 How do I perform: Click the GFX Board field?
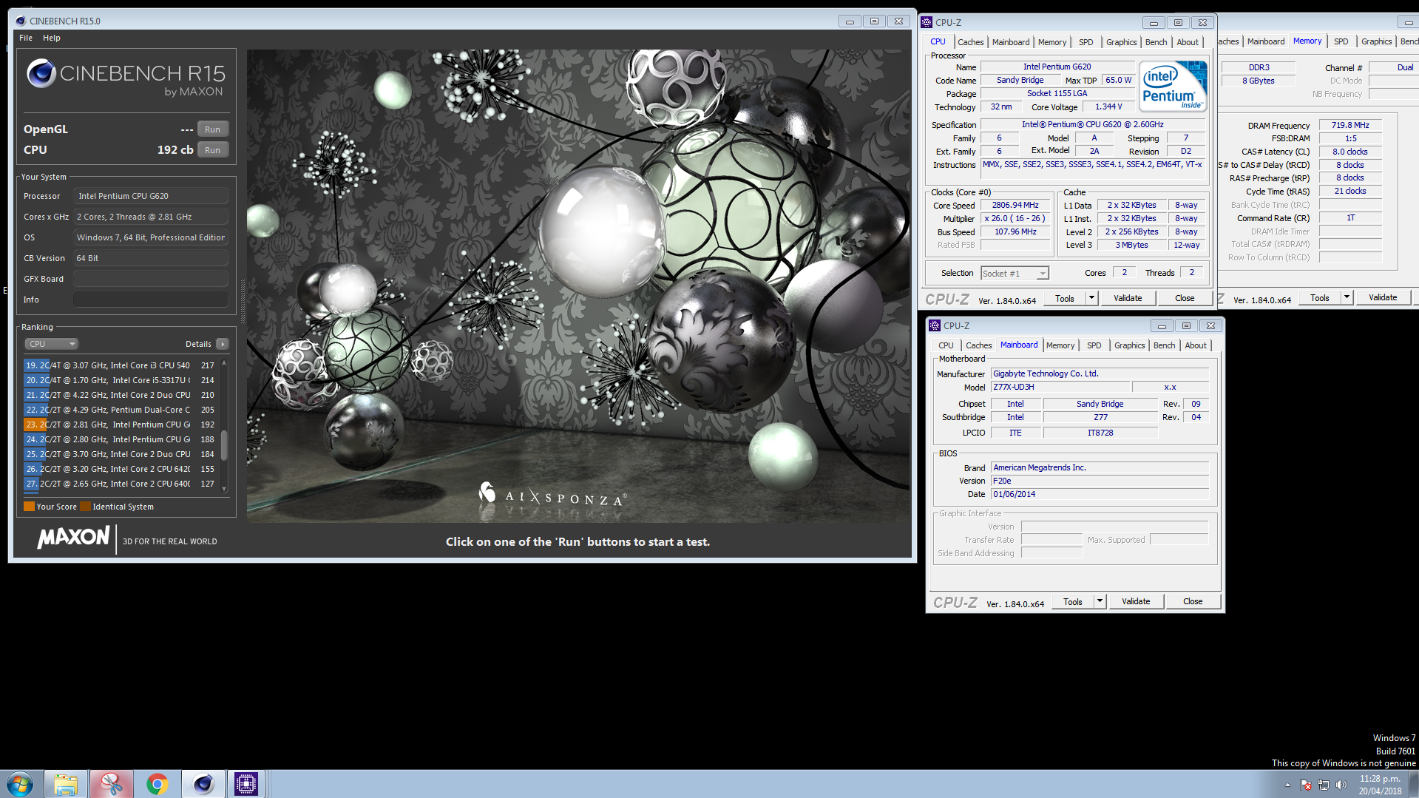(x=150, y=279)
